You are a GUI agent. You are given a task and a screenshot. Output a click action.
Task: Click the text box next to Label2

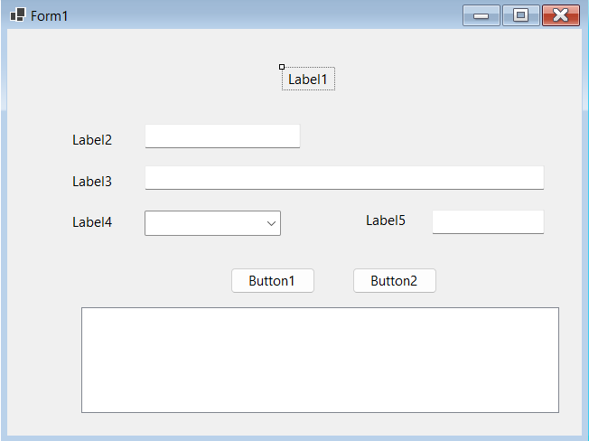tap(222, 136)
